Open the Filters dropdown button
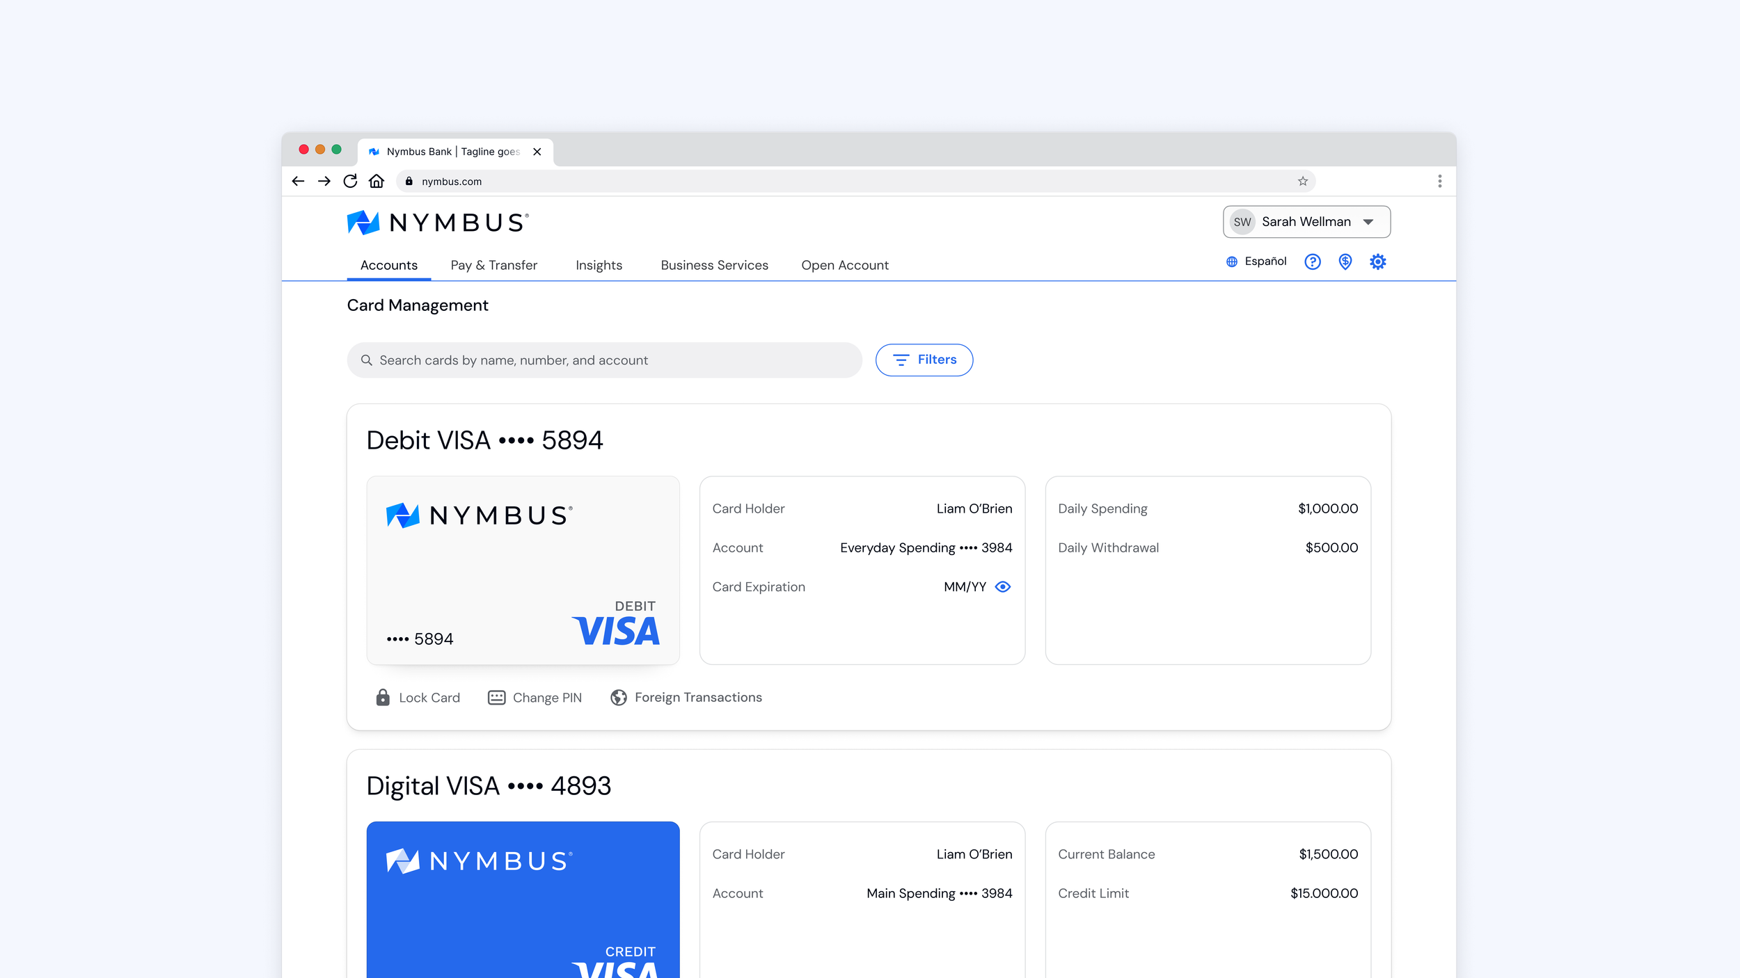Screen dimensions: 1740x978 [x=924, y=360]
